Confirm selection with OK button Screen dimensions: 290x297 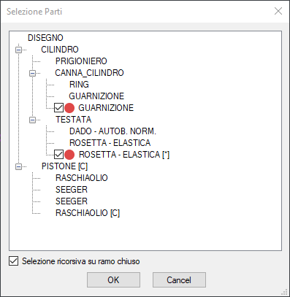[x=113, y=279]
